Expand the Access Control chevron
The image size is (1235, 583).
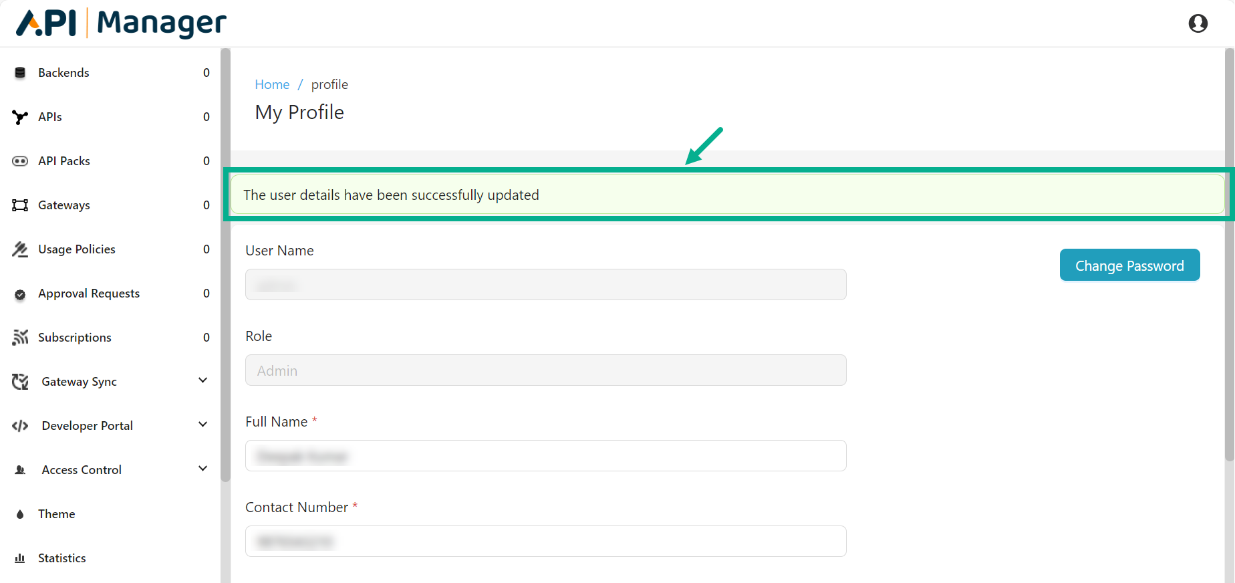coord(203,469)
